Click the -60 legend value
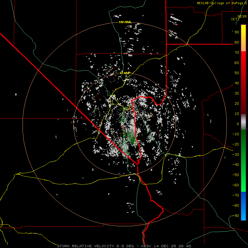 tap(236, 185)
